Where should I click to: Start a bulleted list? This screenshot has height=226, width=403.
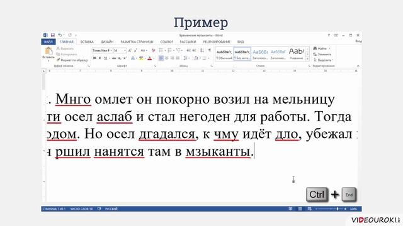tap(161, 50)
